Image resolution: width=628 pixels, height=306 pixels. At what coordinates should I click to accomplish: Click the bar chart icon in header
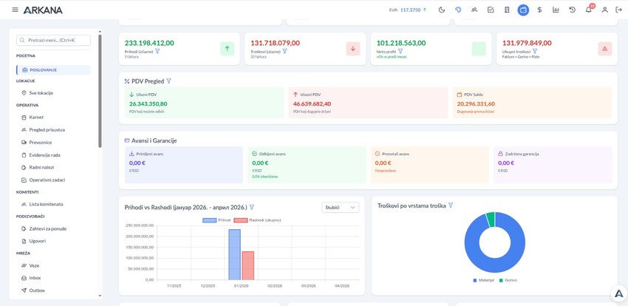[556, 10]
